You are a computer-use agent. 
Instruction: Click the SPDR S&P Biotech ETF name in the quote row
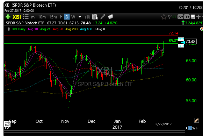(x=25, y=23)
